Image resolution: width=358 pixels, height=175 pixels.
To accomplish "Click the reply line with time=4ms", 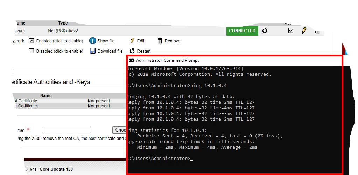I will tap(191, 108).
